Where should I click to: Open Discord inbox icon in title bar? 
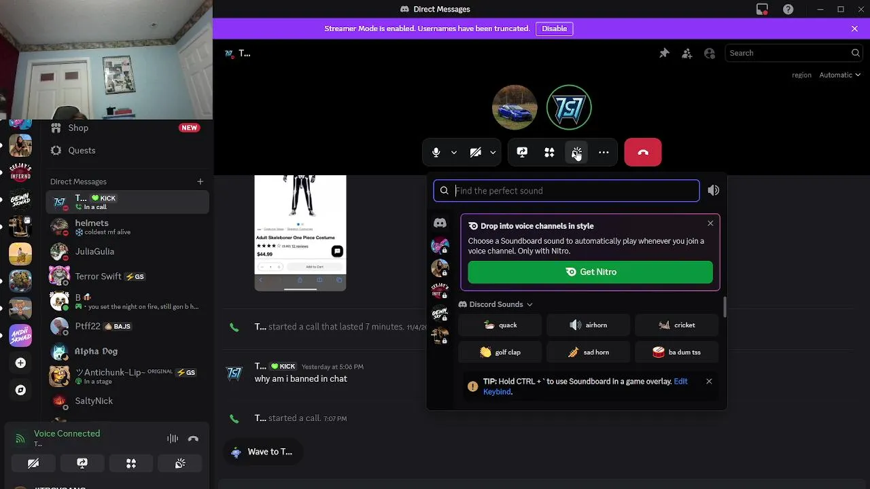click(x=762, y=10)
